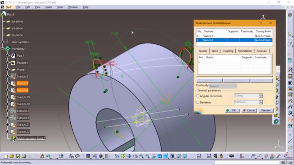The height and width of the screenshot is (165, 294).
Task: Select the Normal View tool
Action: click(153, 156)
